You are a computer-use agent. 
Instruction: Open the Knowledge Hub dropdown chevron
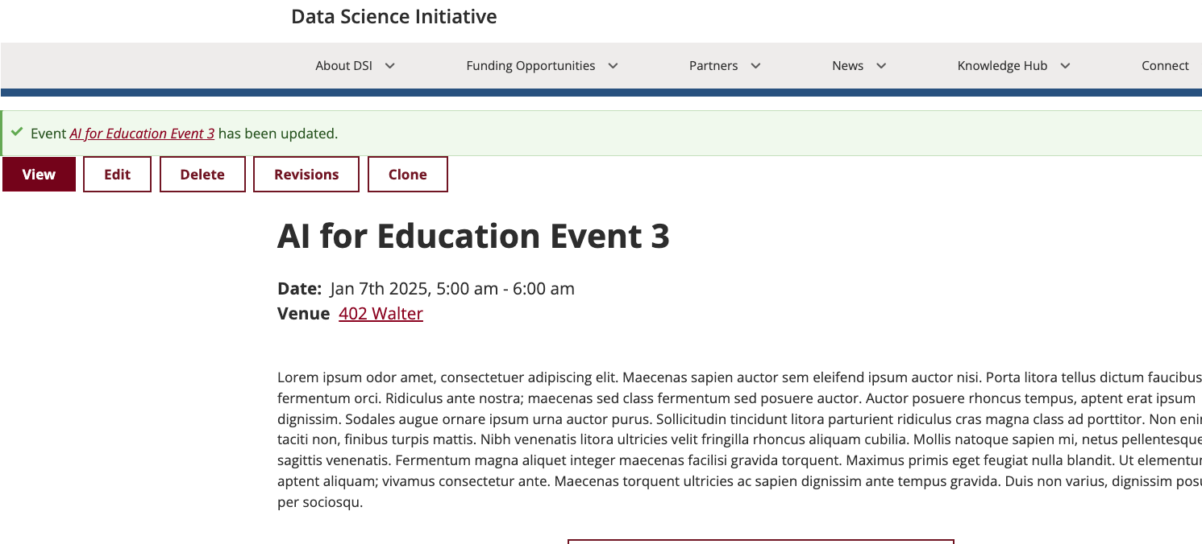coord(1065,66)
